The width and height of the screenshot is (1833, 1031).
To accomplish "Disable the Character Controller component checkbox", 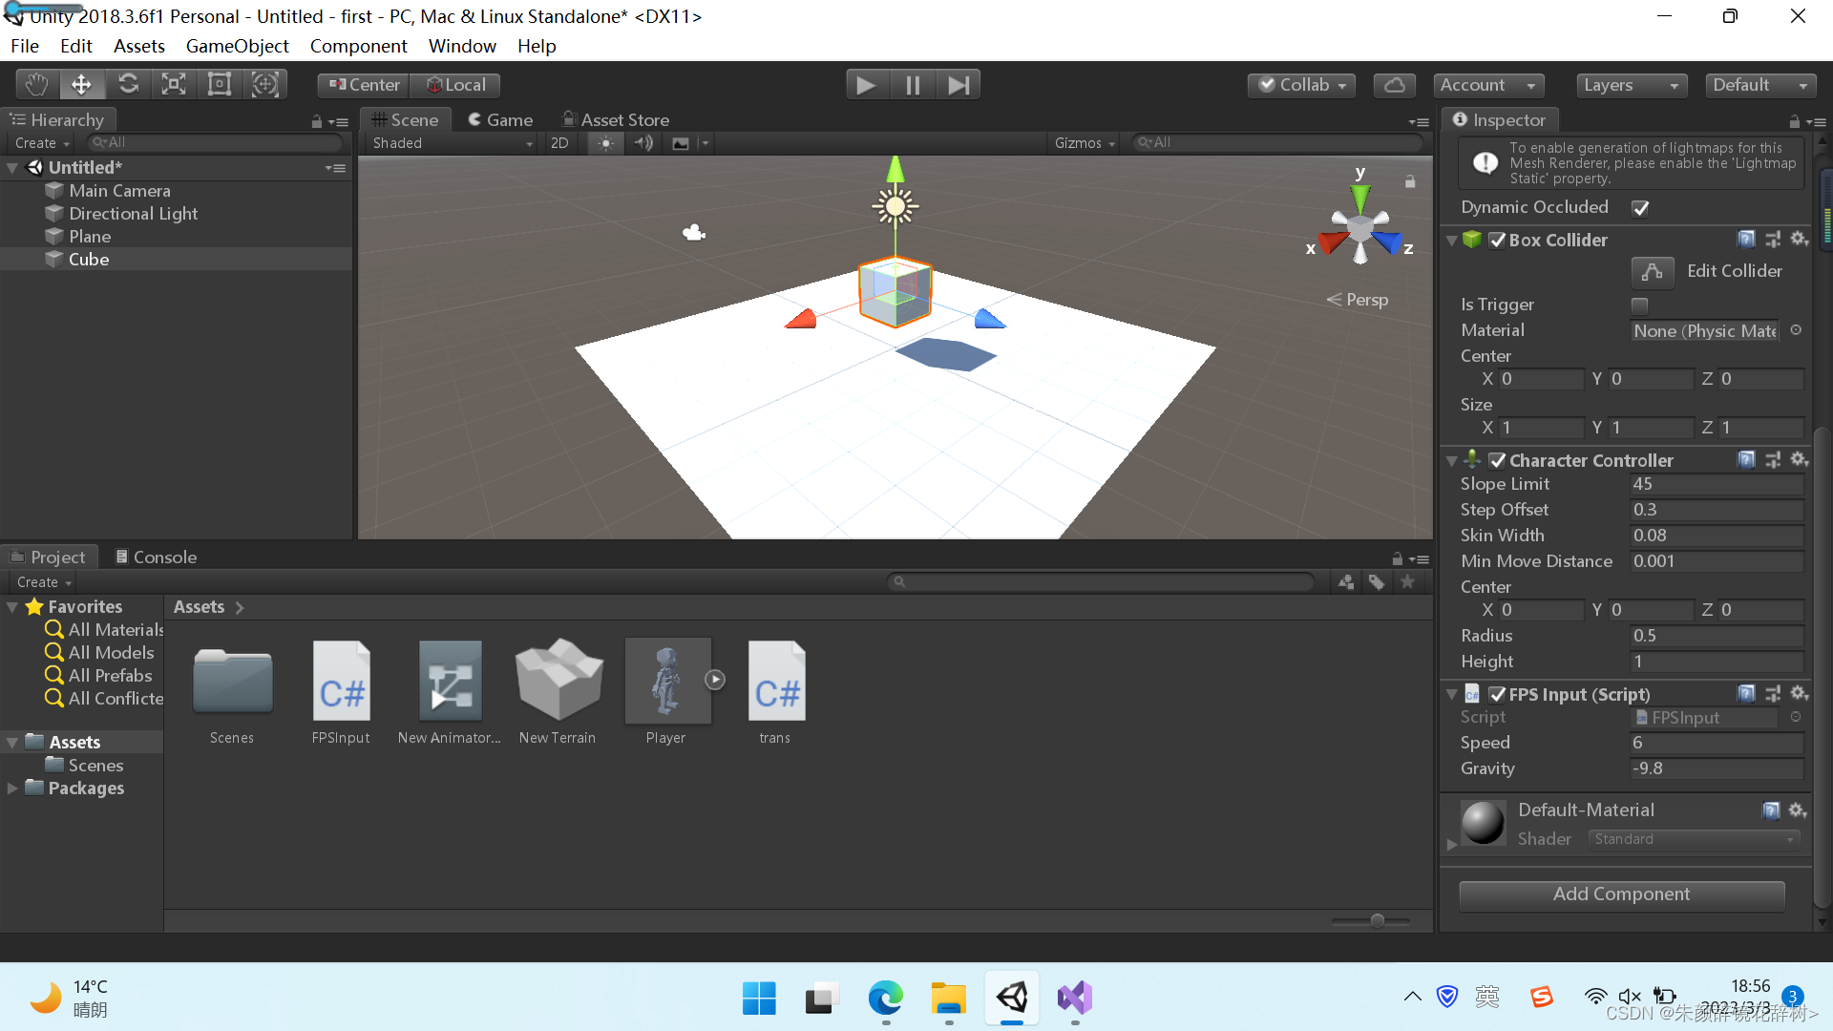I will (1497, 461).
